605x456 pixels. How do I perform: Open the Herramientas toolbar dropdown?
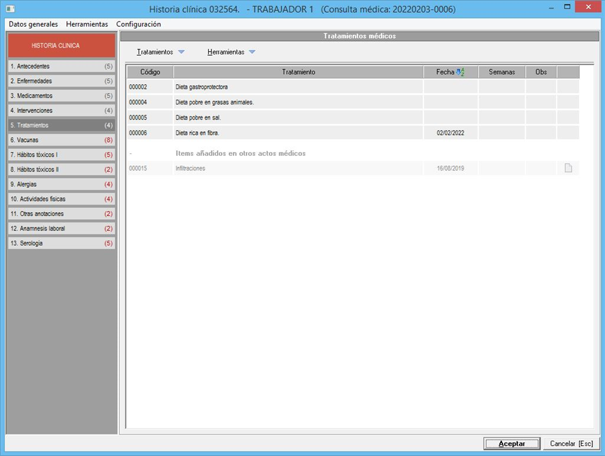231,52
